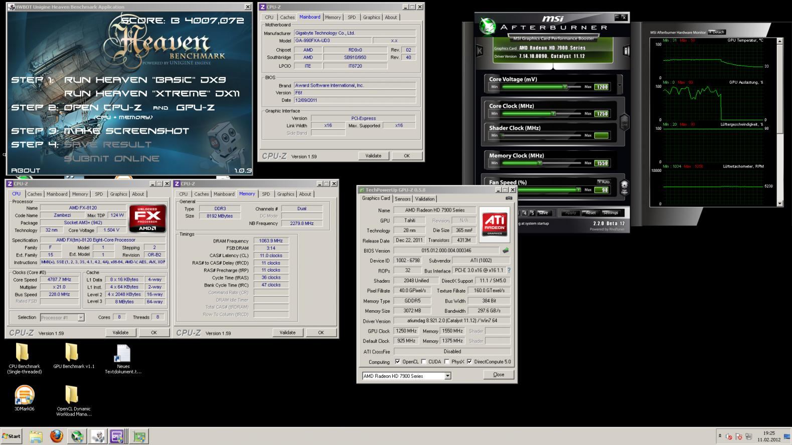The image size is (792, 445).
Task: Open the 3DMark06 desktop shortcut
Action: click(25, 395)
